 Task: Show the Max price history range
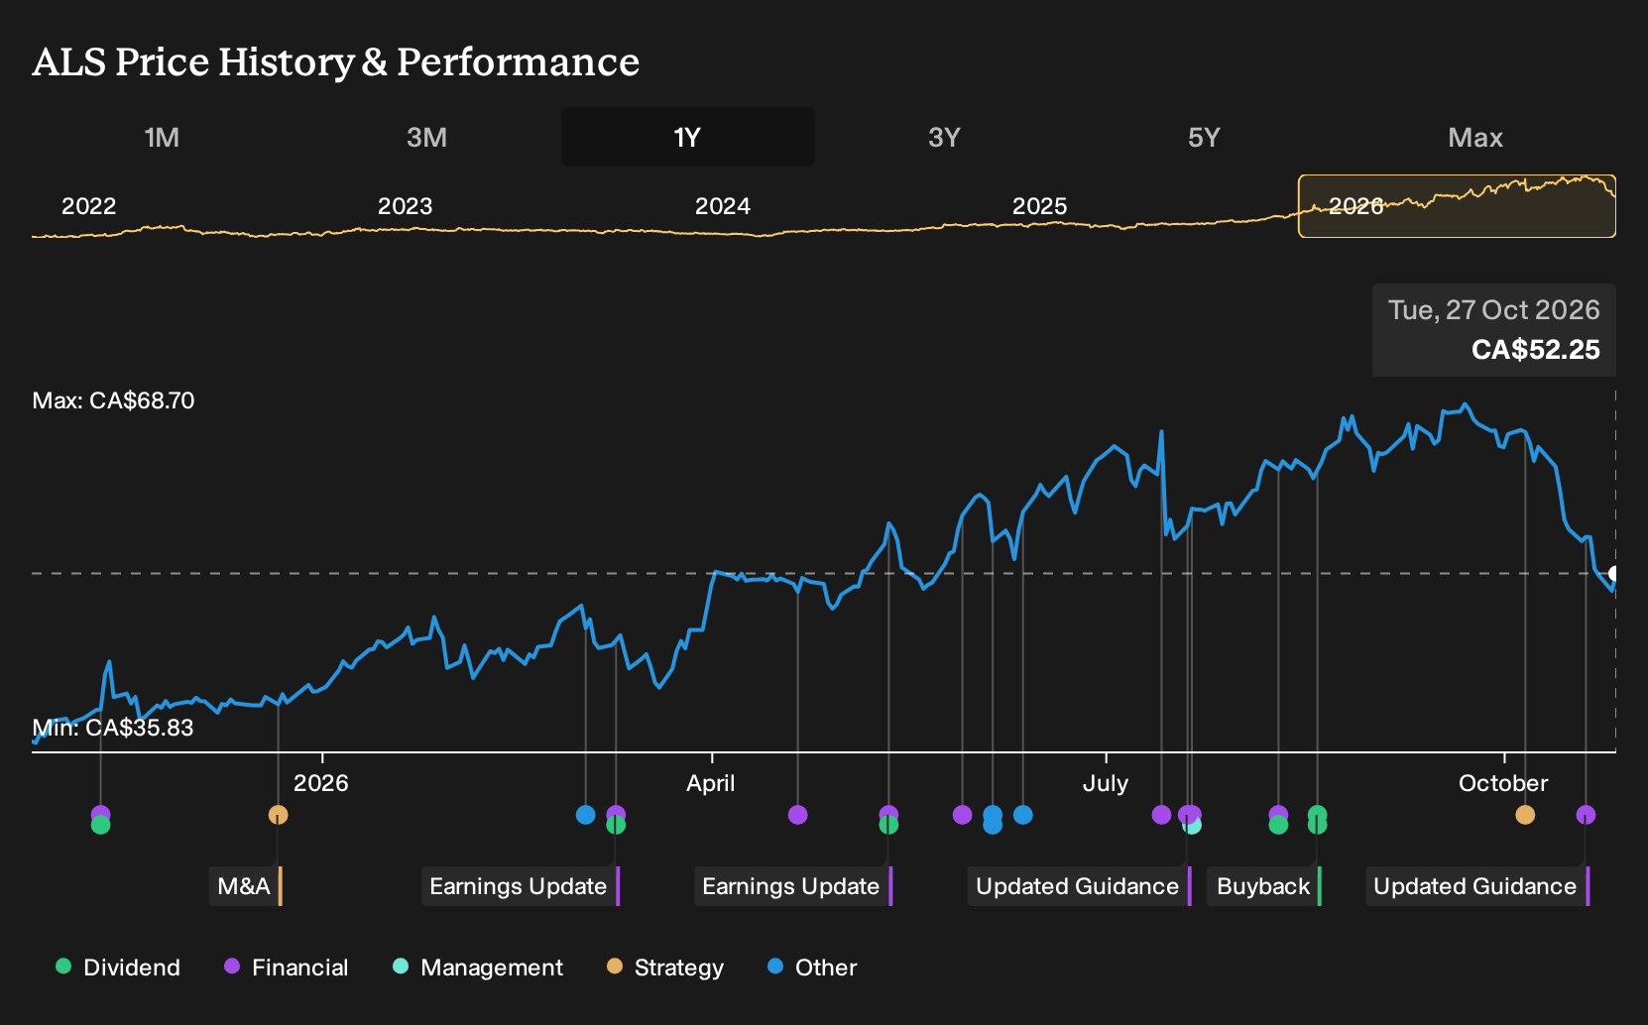coord(1475,137)
